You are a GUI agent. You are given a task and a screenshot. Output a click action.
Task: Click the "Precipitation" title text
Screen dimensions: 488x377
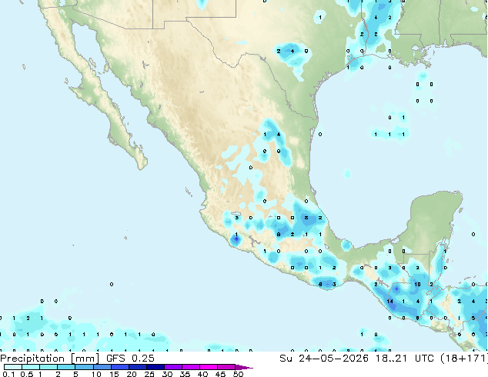[x=32, y=359]
